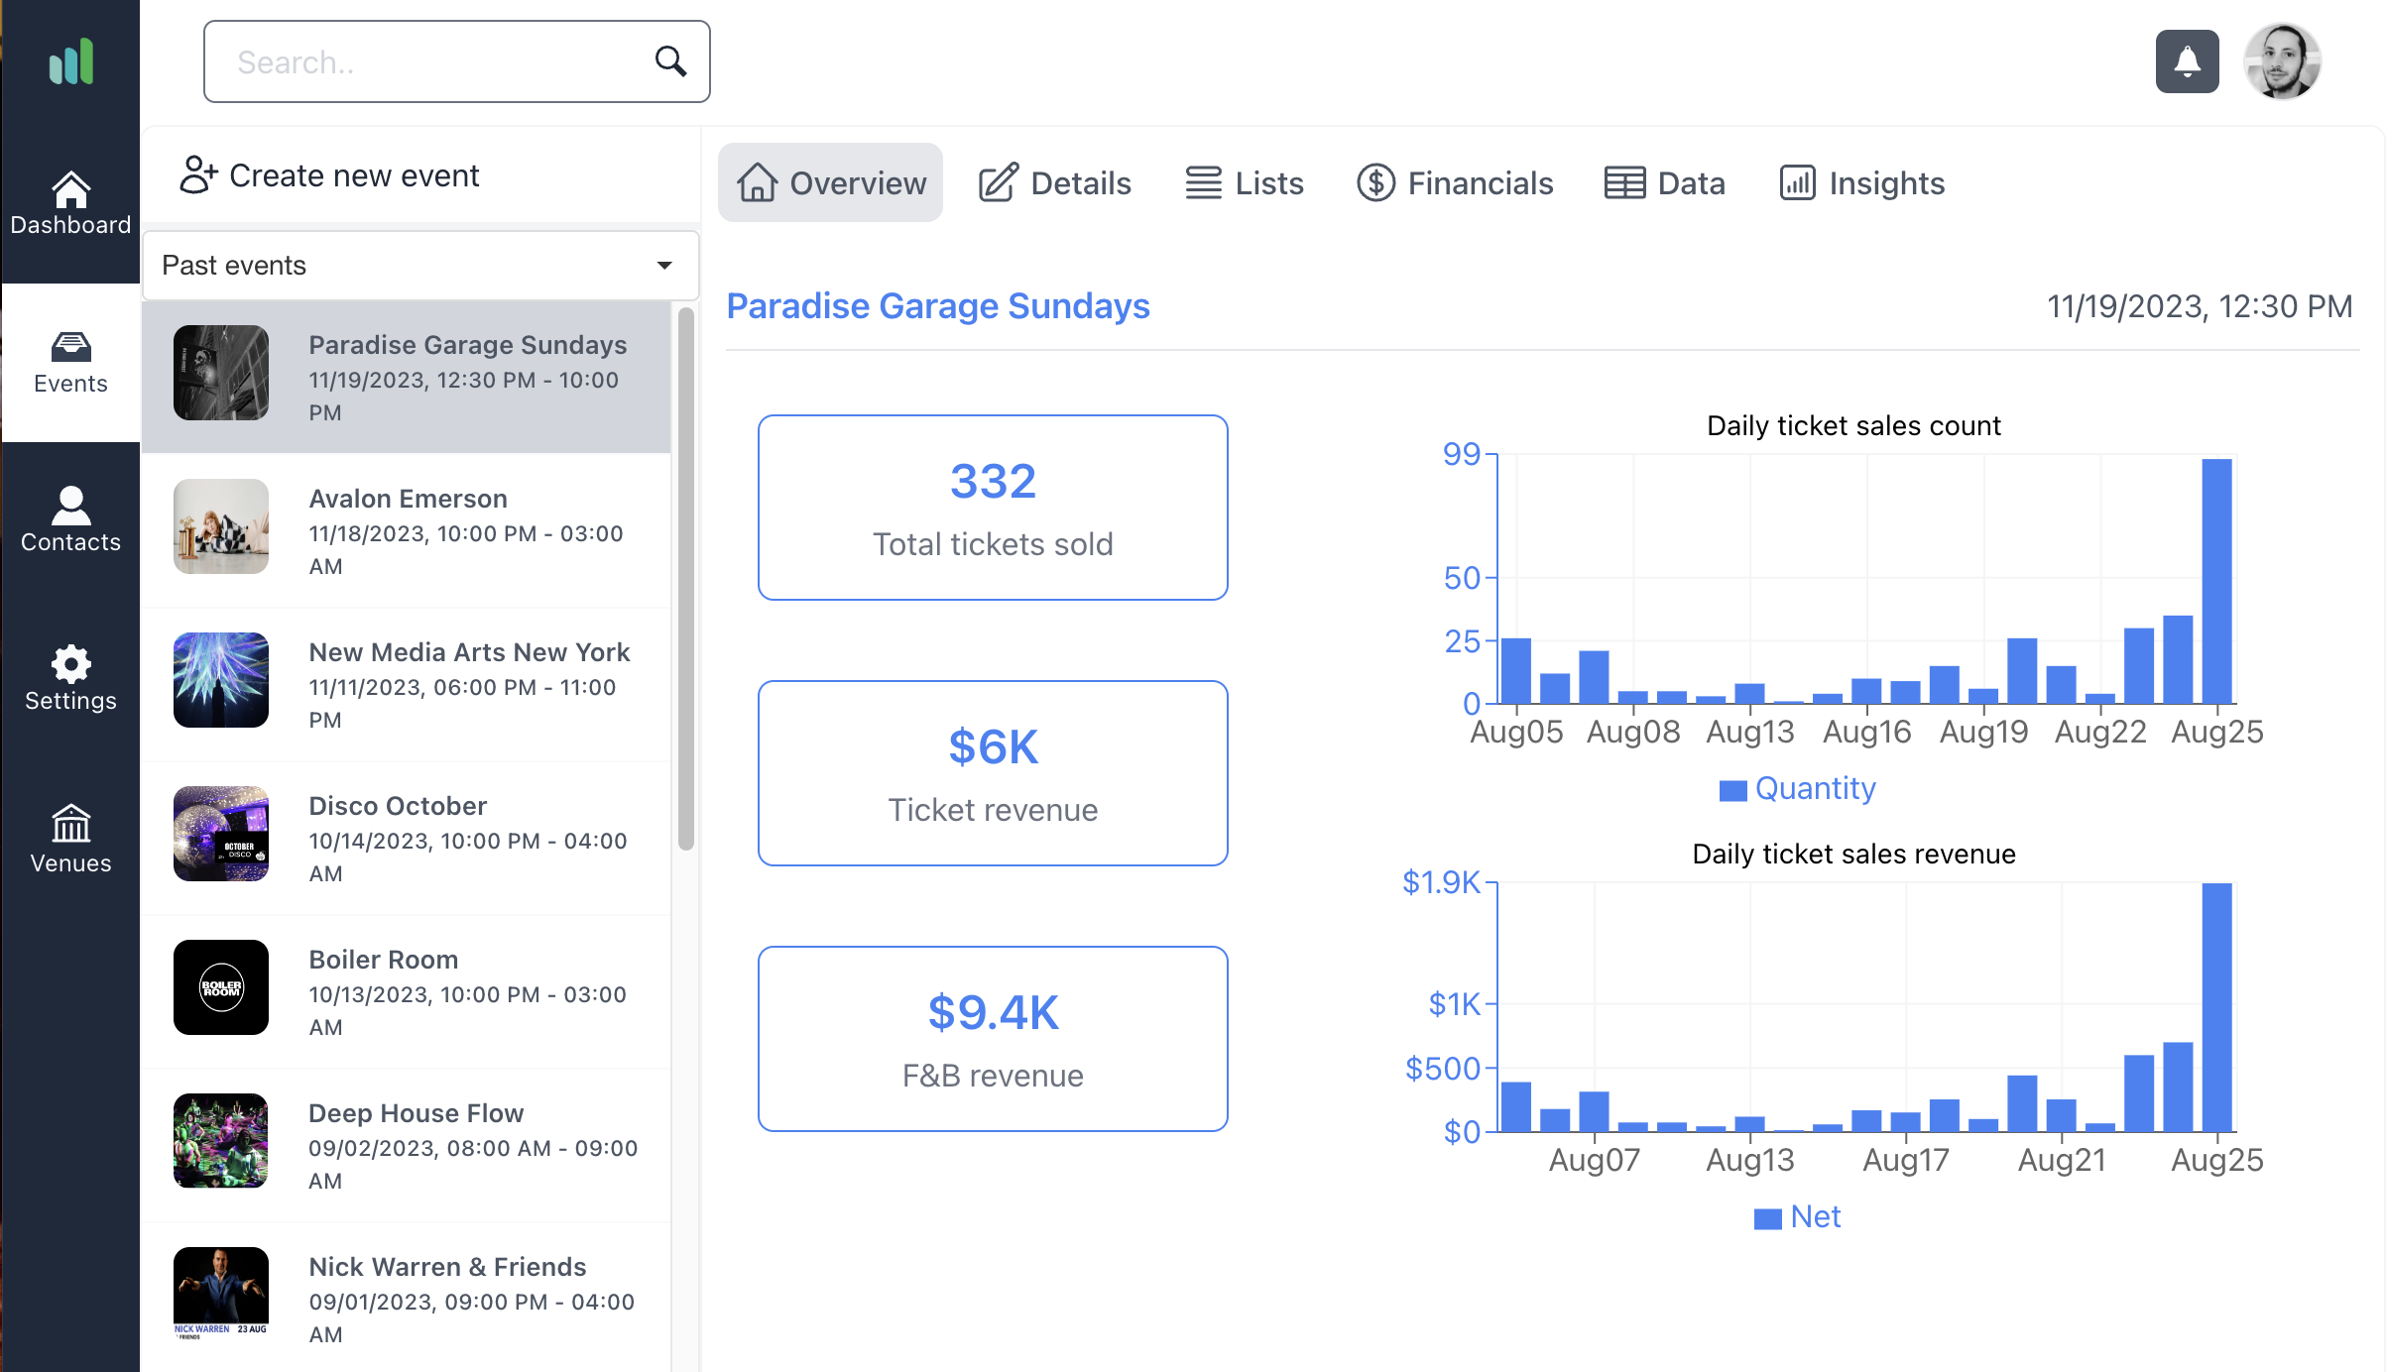
Task: Switch to the Data tab label
Action: [x=1692, y=182]
